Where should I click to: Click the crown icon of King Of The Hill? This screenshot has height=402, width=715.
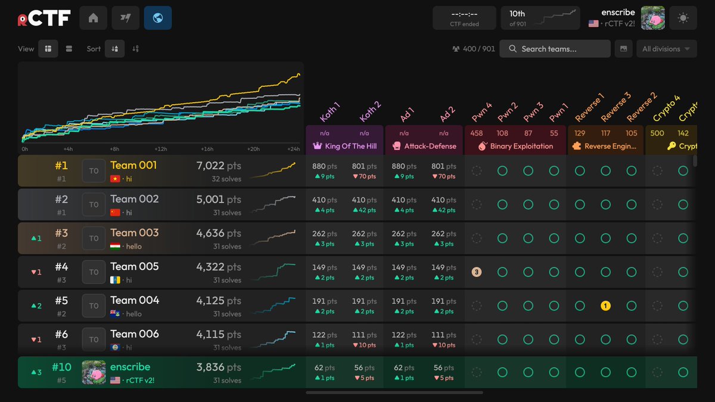tap(316, 146)
